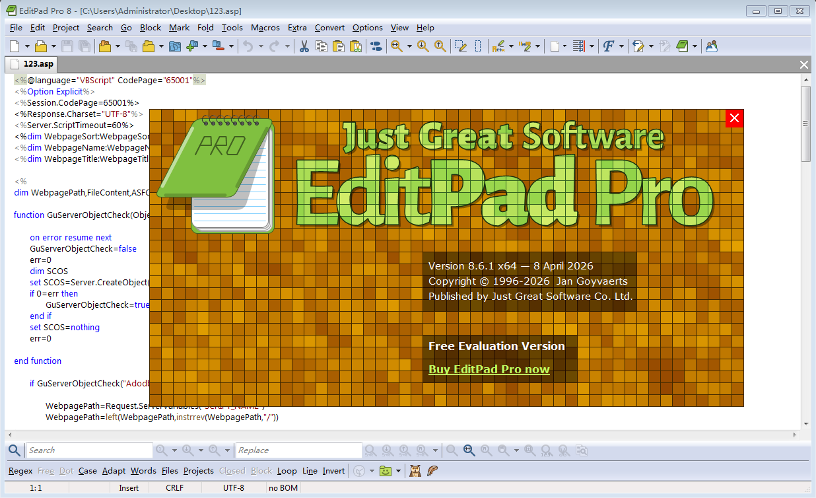Expand the Find magnifier dropdown arrow

[409, 46]
